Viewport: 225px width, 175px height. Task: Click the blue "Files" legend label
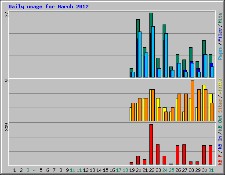click(x=220, y=35)
